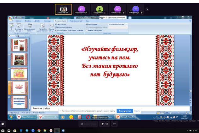
Task: Select Показ слайдов ribbon tab
Action: click(60, 21)
